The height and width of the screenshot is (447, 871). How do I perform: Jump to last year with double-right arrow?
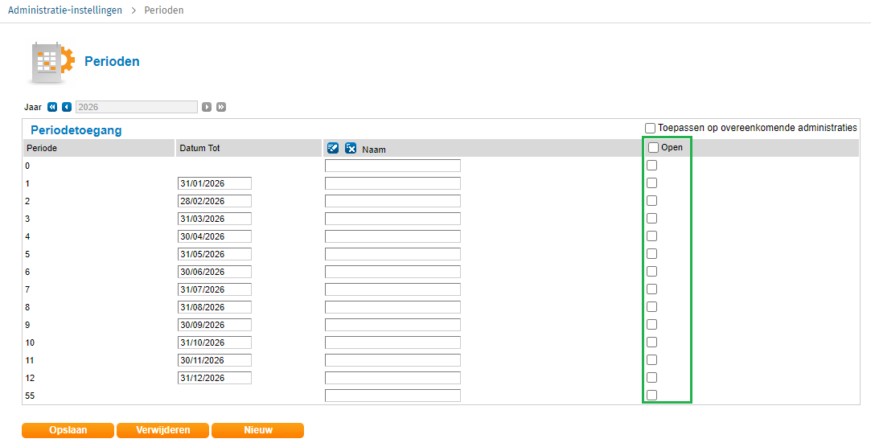pyautogui.click(x=221, y=107)
